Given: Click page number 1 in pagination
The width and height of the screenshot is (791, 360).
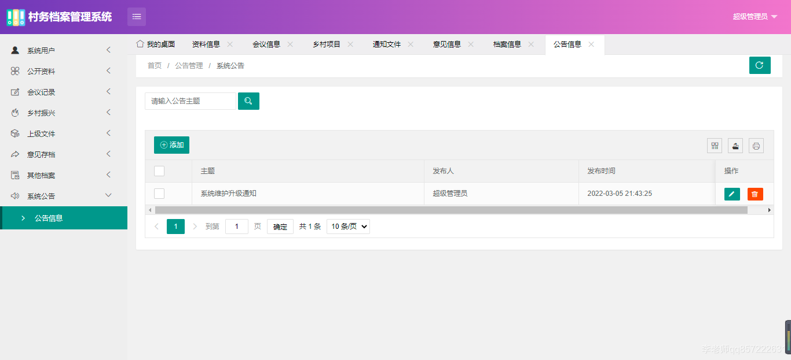Looking at the screenshot, I should pos(175,227).
